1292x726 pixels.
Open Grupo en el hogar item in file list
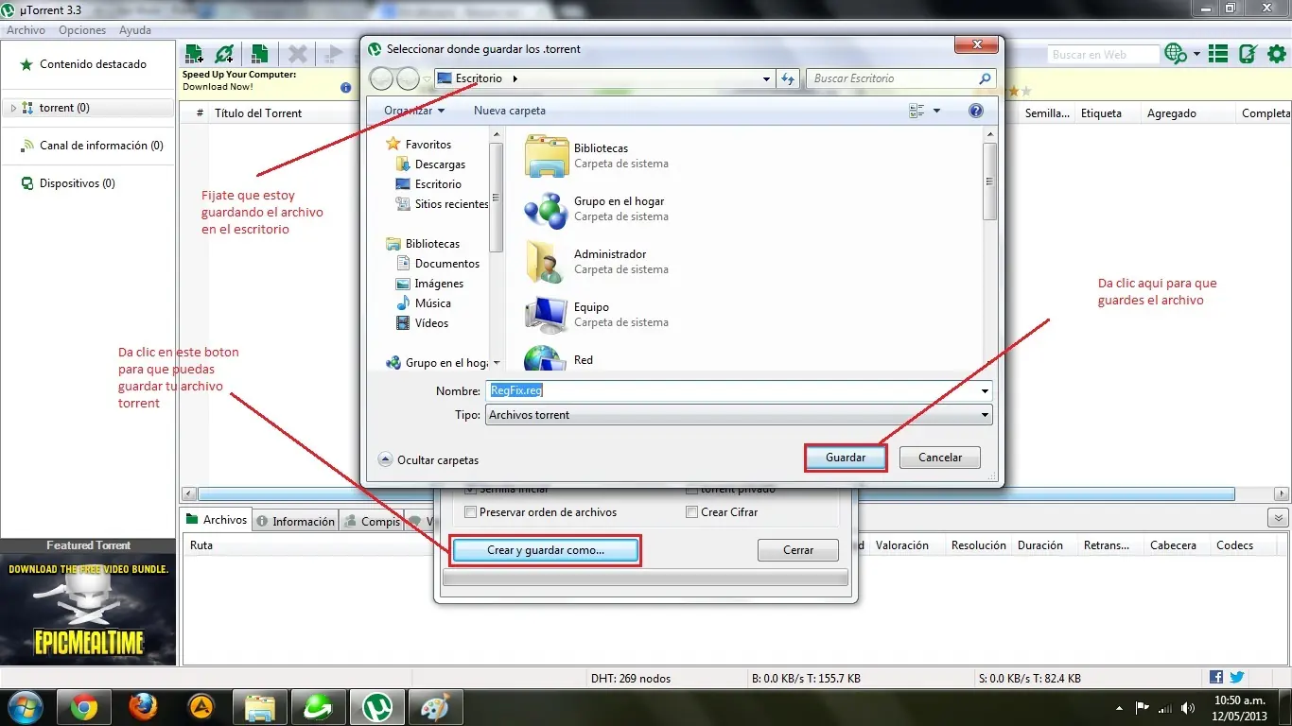(546, 209)
